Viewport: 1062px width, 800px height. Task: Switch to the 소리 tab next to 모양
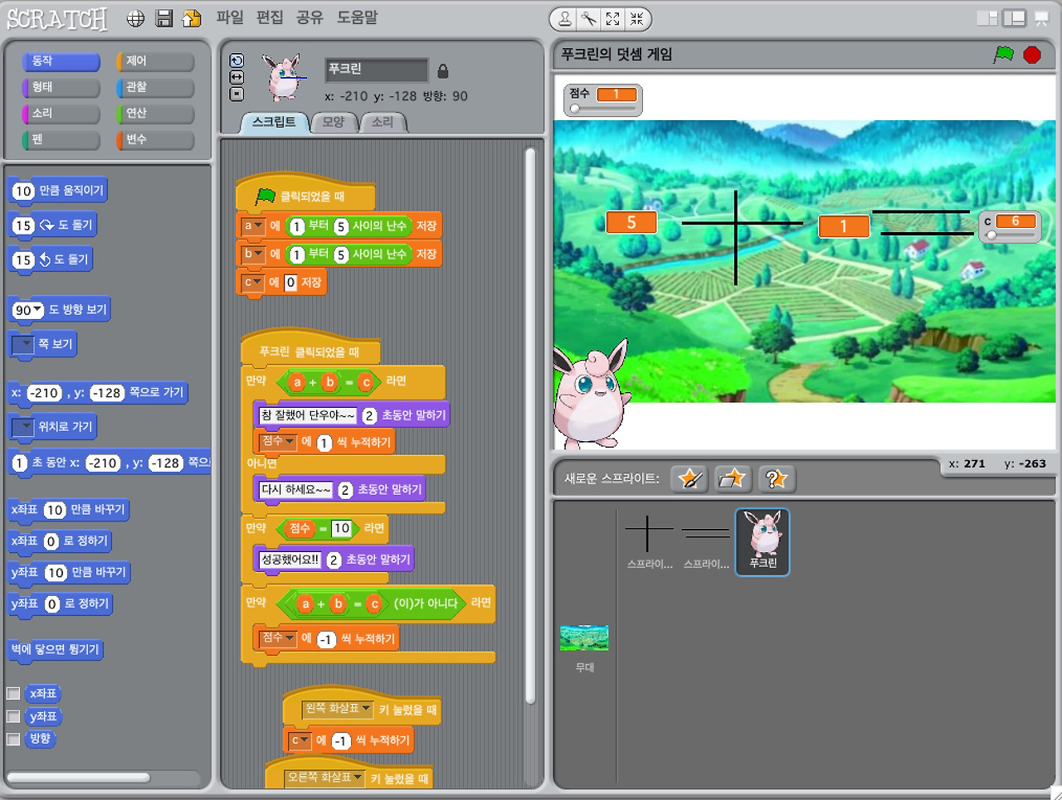coord(382,123)
